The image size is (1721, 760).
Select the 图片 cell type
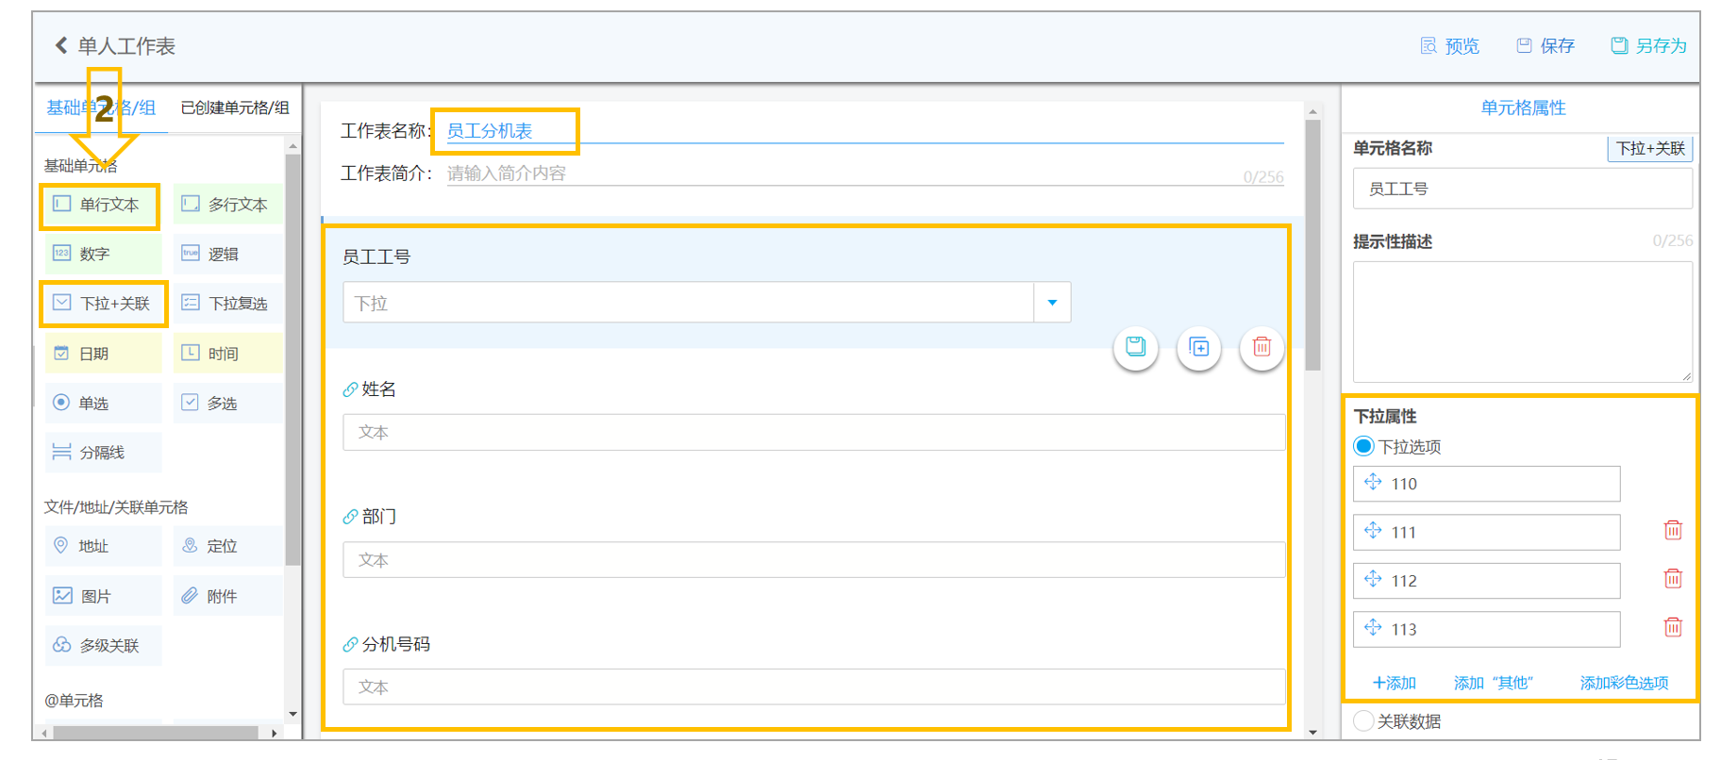point(104,596)
